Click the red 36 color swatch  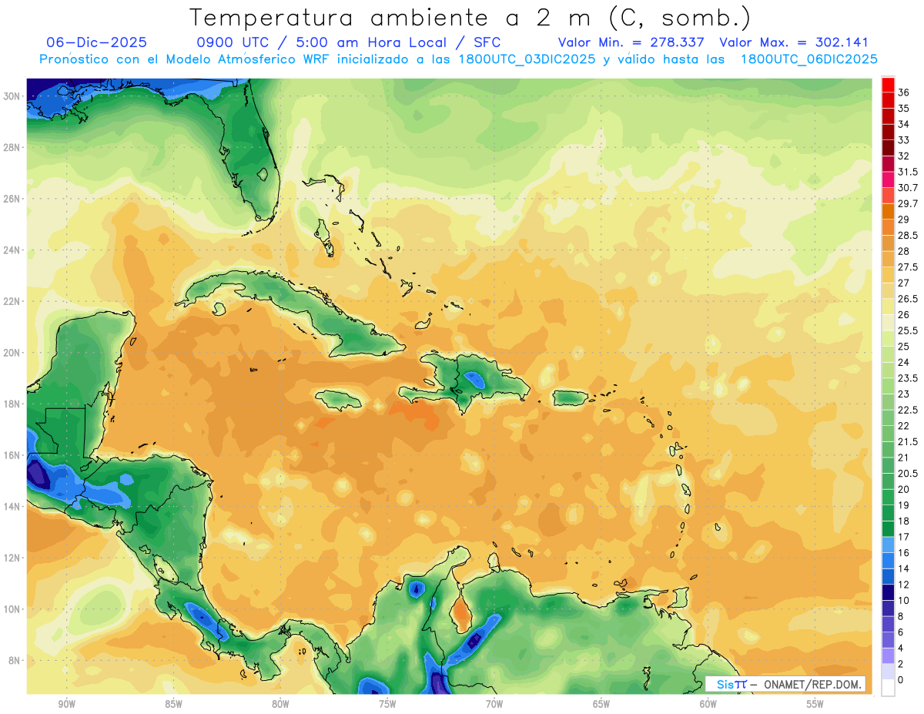tap(888, 85)
